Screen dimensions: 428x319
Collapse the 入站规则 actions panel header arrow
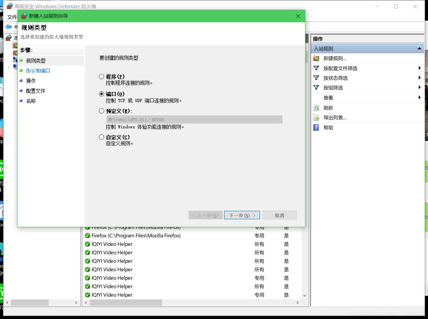[x=420, y=48]
